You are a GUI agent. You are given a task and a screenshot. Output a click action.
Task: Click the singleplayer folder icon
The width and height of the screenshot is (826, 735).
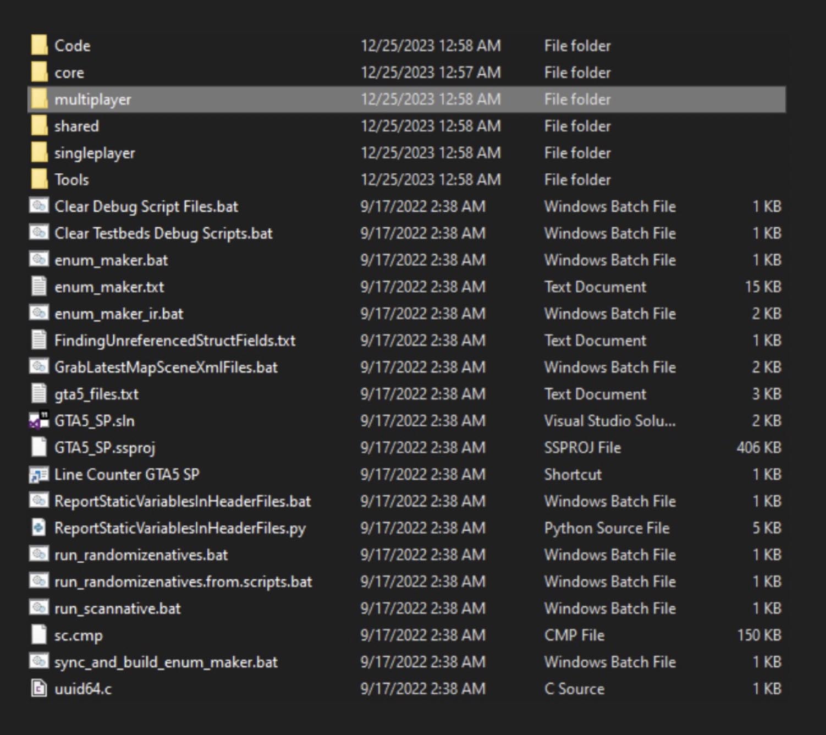click(x=39, y=152)
